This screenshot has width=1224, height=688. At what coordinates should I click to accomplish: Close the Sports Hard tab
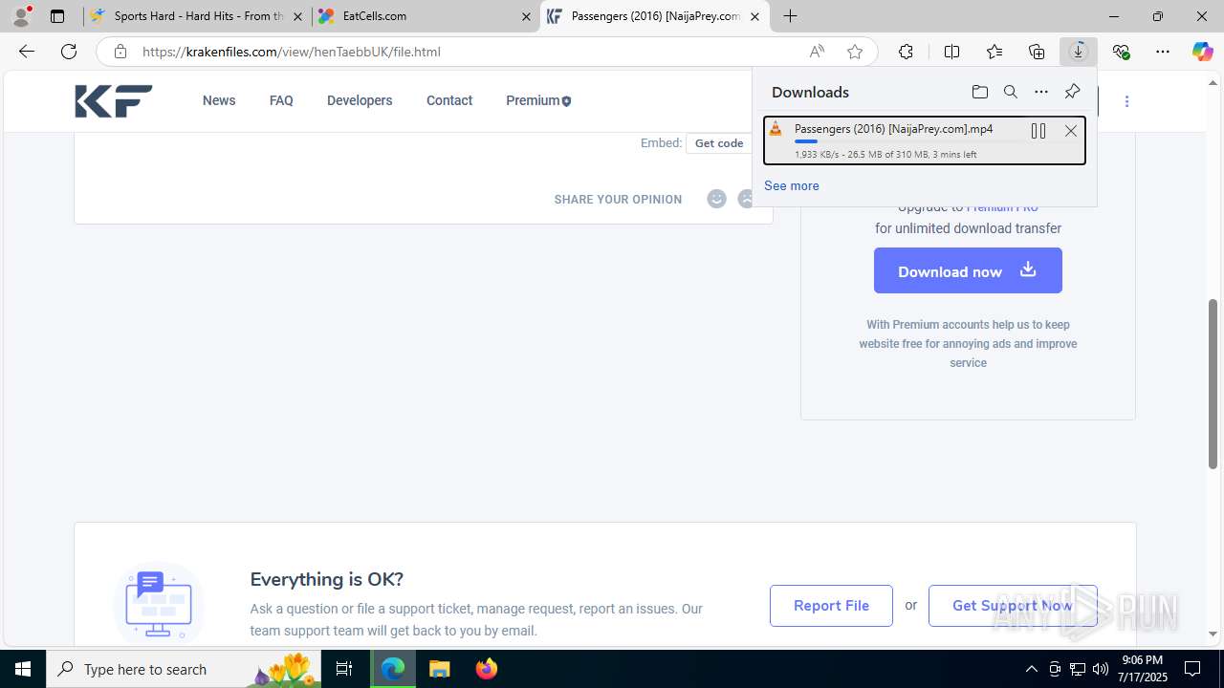tap(298, 16)
